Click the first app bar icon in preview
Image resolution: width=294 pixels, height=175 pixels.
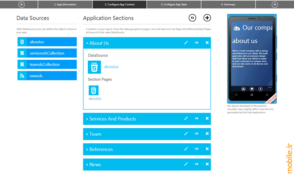(243, 89)
